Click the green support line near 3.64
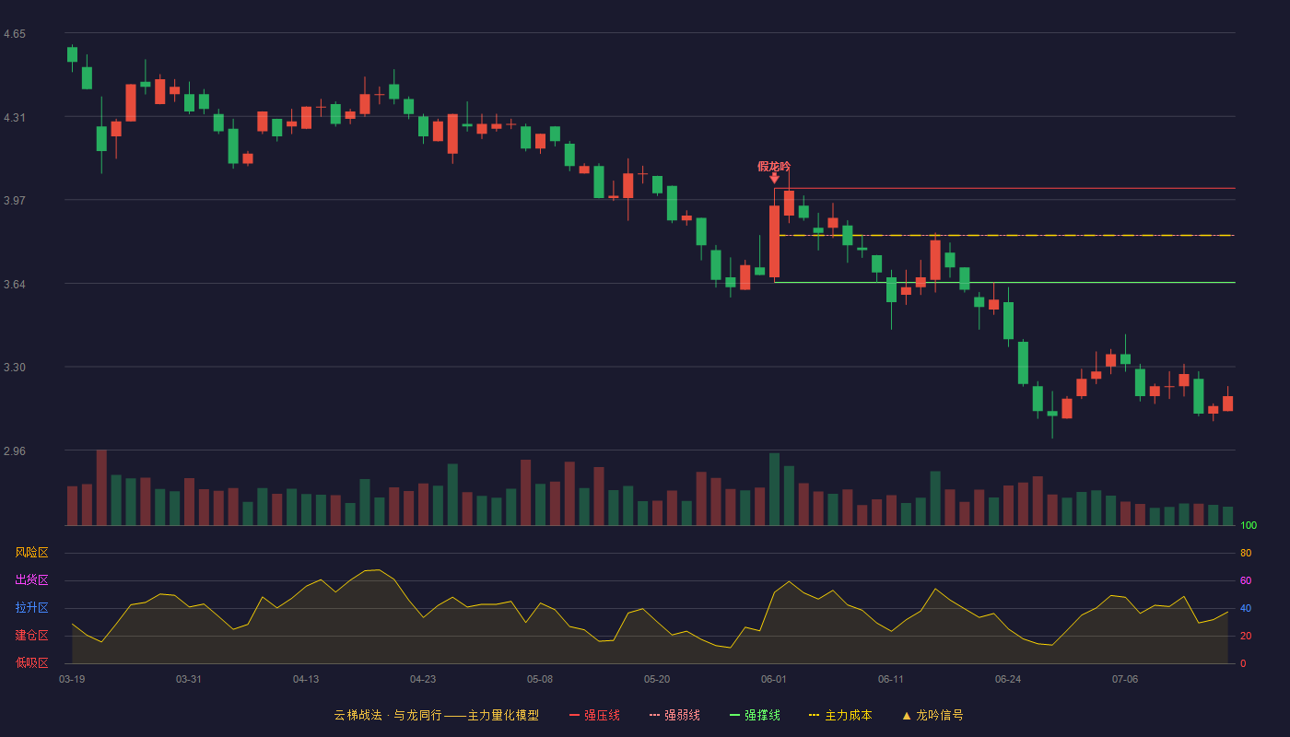 coord(1004,282)
